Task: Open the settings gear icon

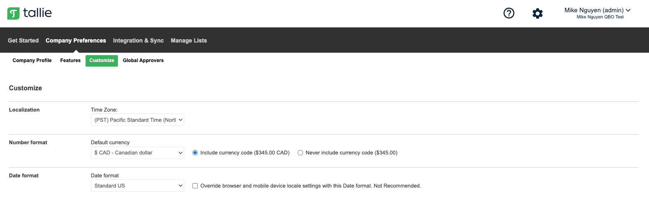Action: [x=538, y=13]
